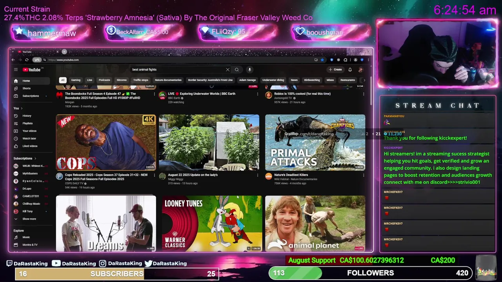This screenshot has height=282, width=502.
Task: Click the Create button
Action: (x=336, y=70)
